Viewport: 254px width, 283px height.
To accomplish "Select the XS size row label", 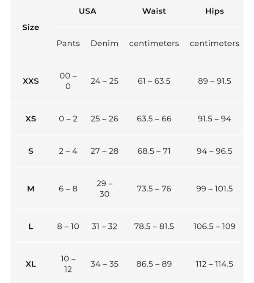I will pos(31,119).
